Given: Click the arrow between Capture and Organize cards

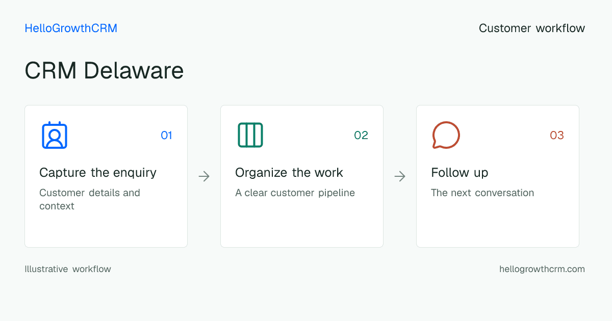Looking at the screenshot, I should (204, 176).
